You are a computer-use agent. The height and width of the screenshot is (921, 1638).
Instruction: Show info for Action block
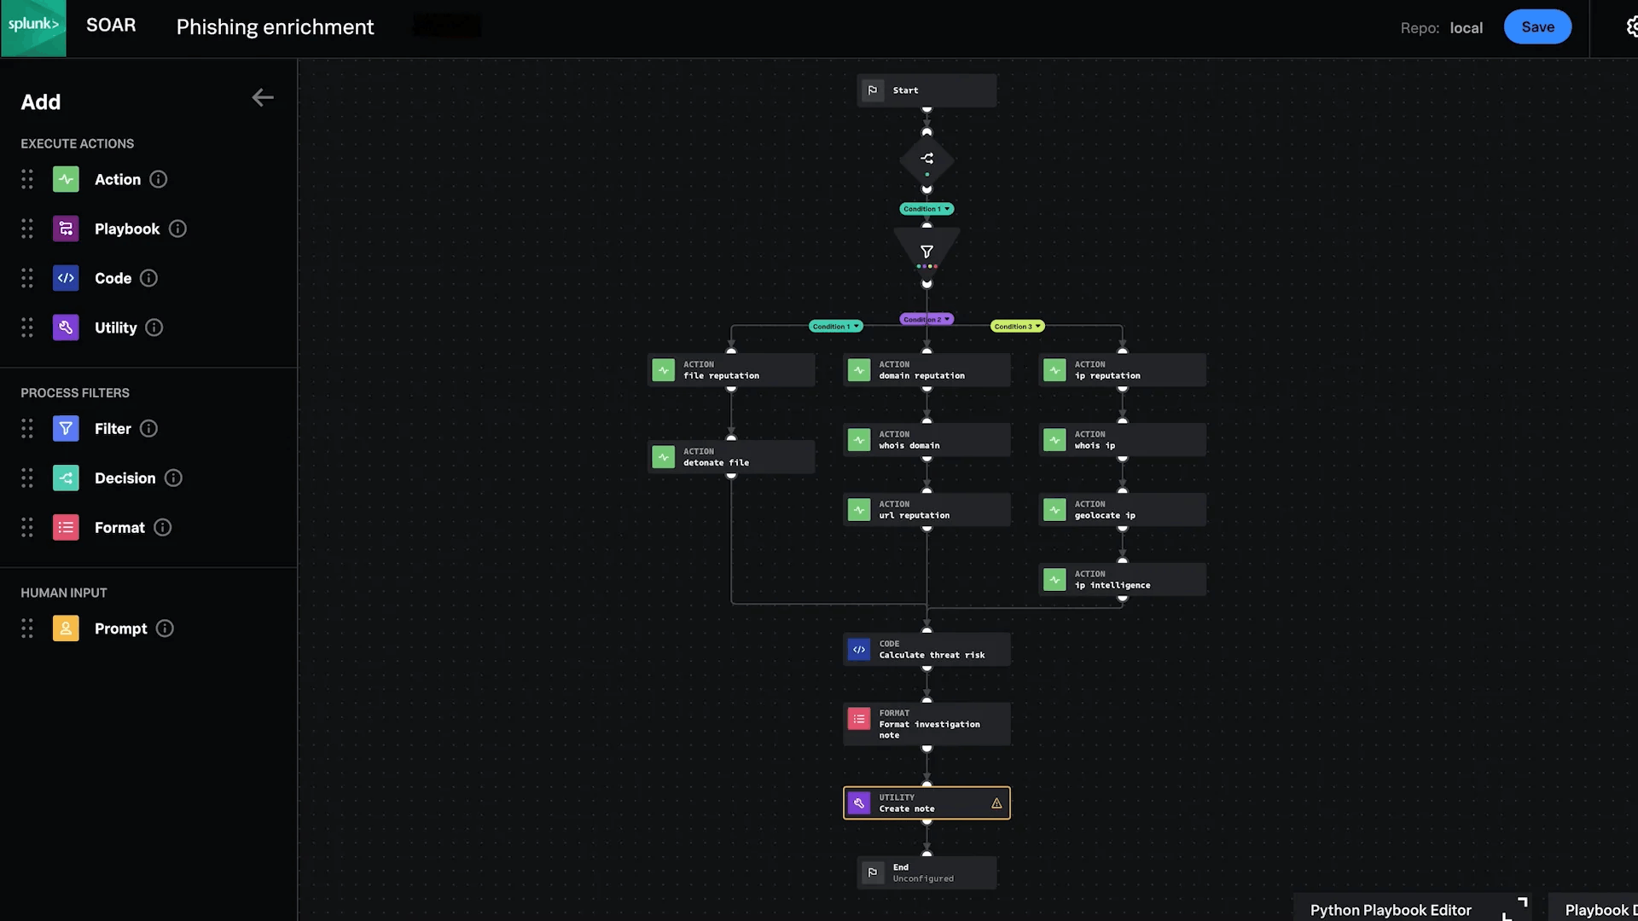159,179
